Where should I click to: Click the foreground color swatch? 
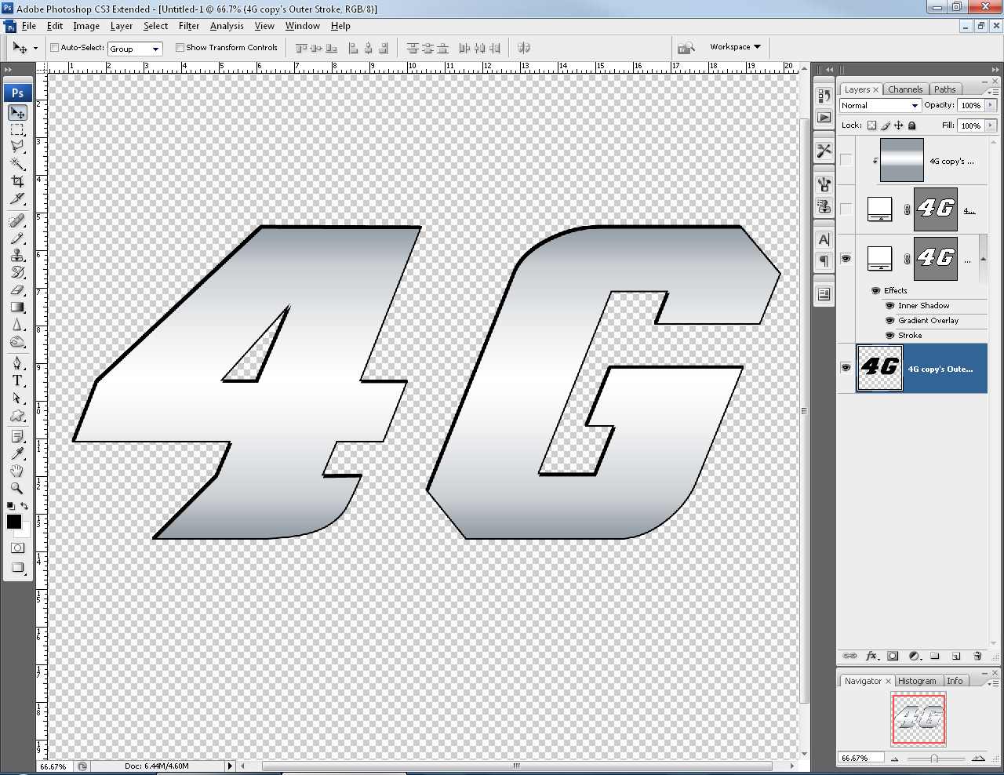click(14, 522)
